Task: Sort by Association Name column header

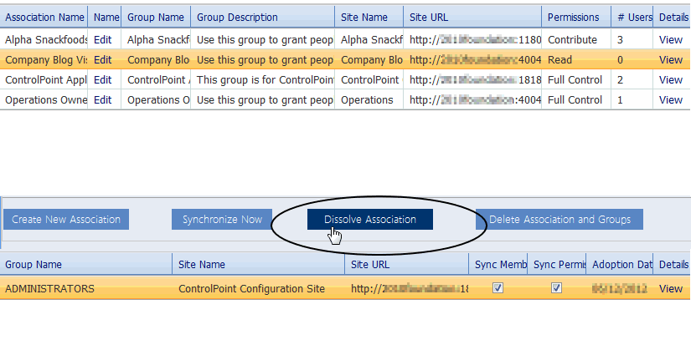Action: pos(44,18)
